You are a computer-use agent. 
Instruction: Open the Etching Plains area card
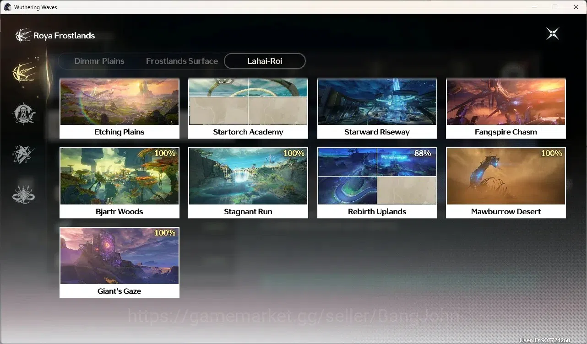click(120, 108)
